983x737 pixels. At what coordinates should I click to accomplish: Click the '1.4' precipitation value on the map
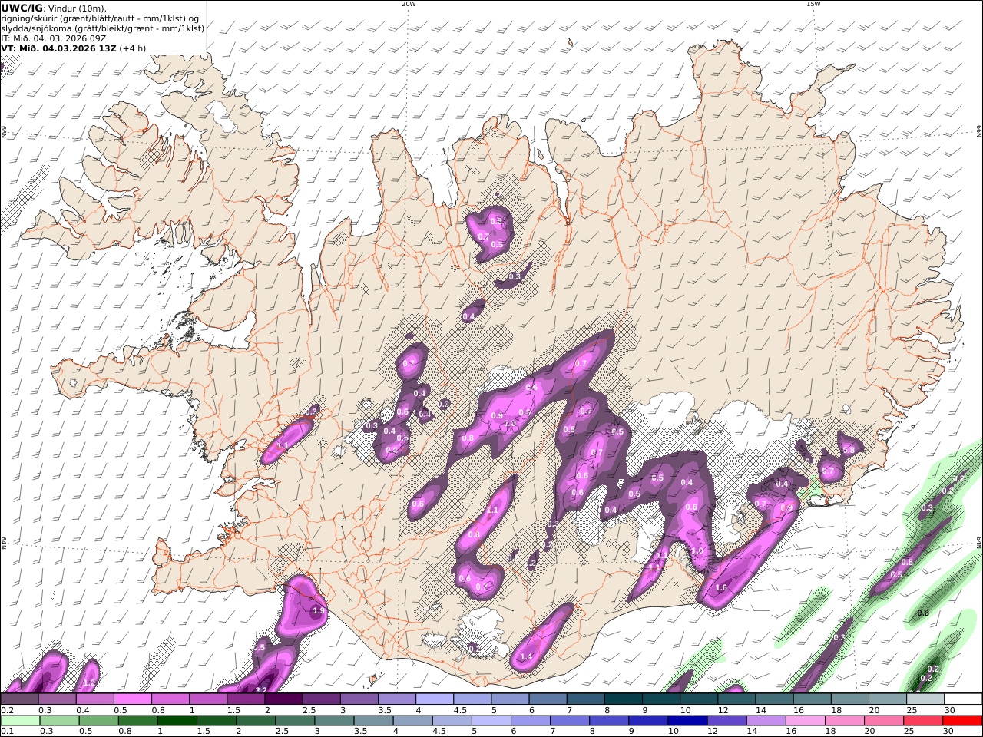(526, 657)
